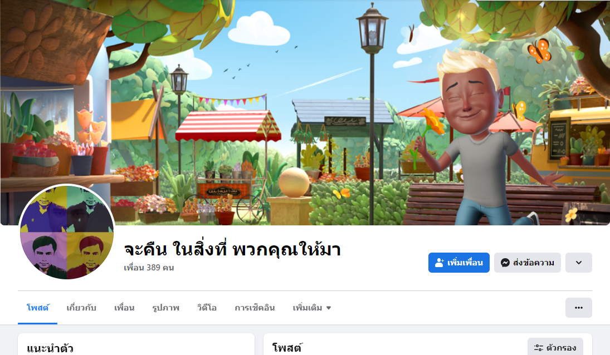The image size is (610, 355).
Task: Click the profile name heading
Action: pyautogui.click(x=232, y=249)
